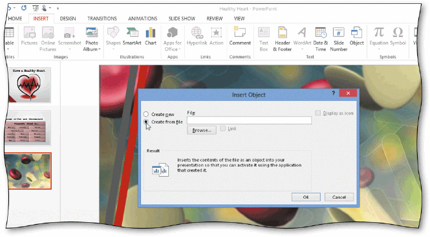The image size is (430, 237).
Task: Click the Help question mark in dialog
Action: [x=334, y=93]
